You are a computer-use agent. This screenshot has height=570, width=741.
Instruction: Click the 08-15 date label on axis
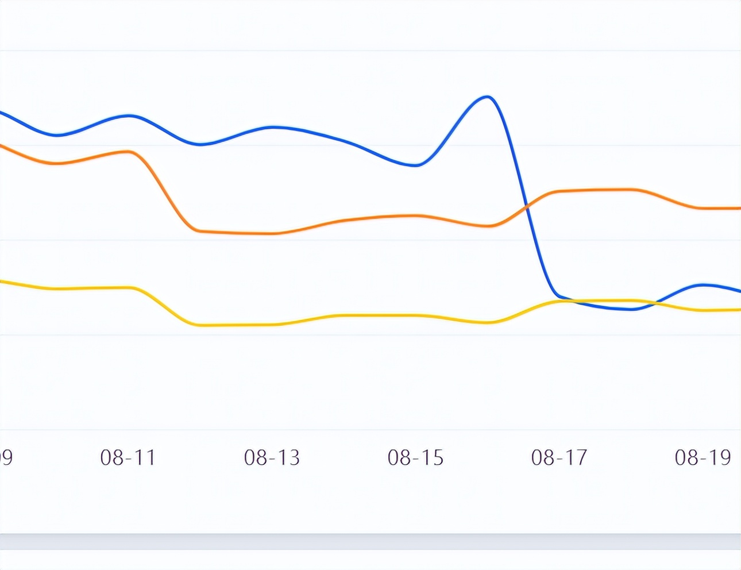415,457
